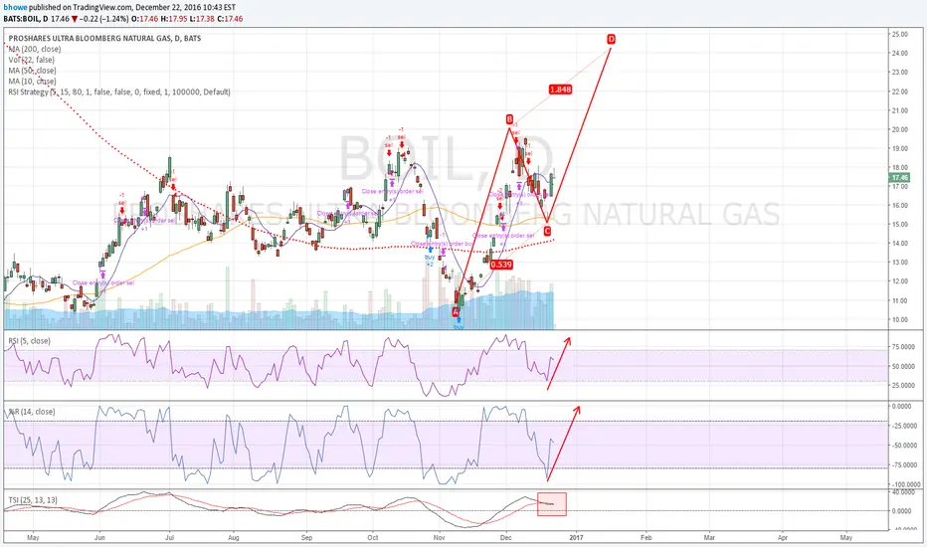Select the RSI Strategy indicator legend
Image resolution: width=927 pixels, height=547 pixels.
tap(119, 91)
